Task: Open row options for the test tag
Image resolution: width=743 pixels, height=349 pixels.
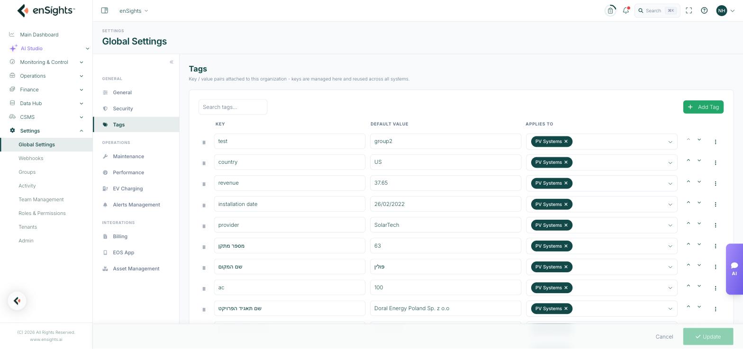Action: click(x=716, y=142)
